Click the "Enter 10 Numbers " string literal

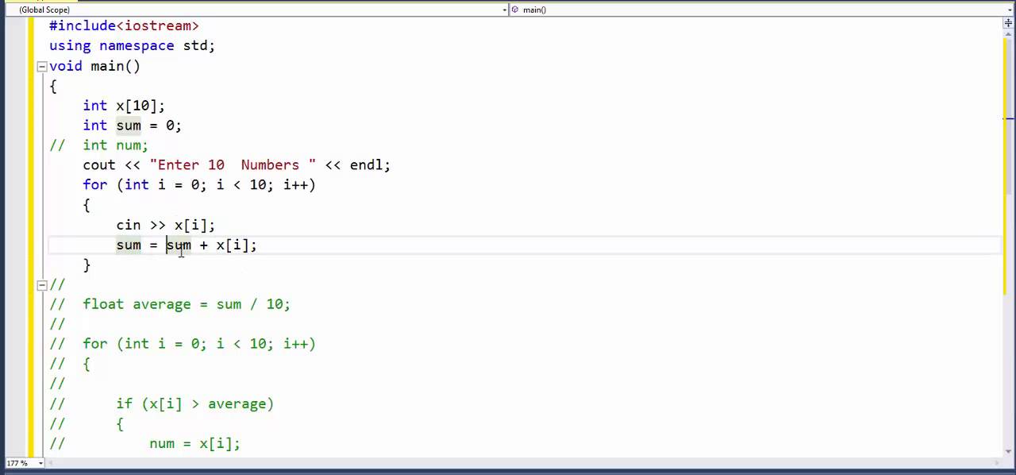tap(233, 165)
